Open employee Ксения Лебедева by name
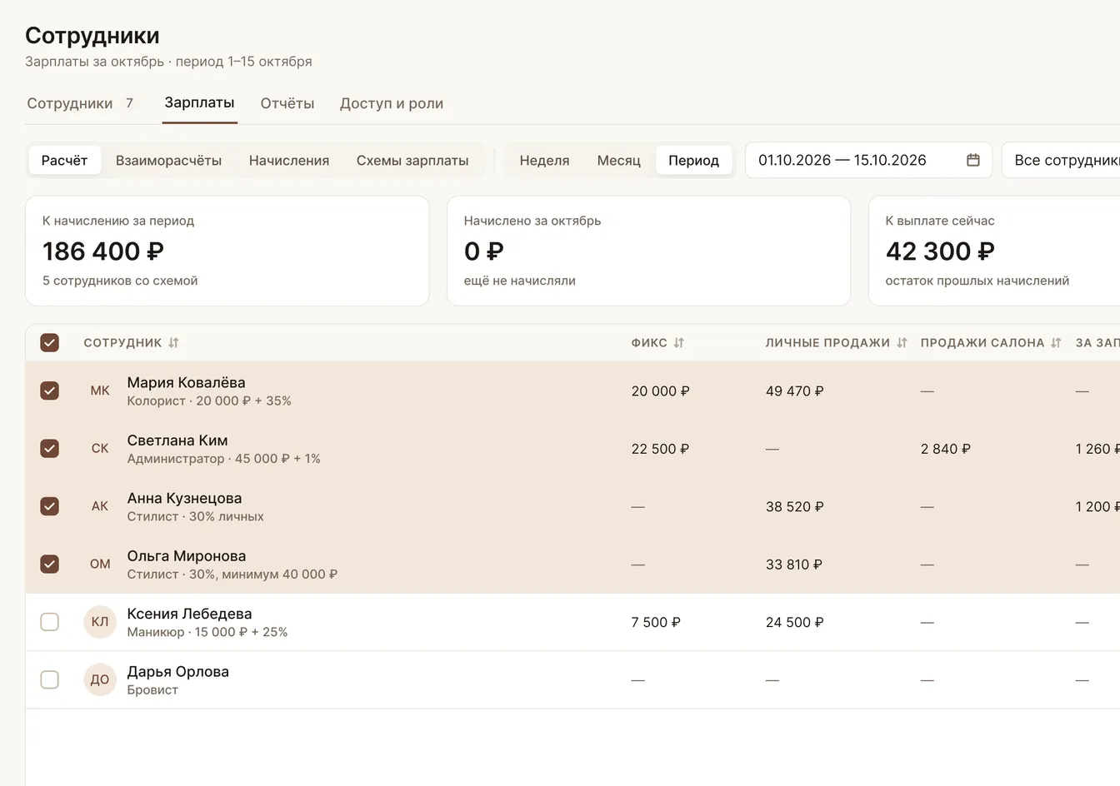This screenshot has height=786, width=1120. click(x=190, y=614)
